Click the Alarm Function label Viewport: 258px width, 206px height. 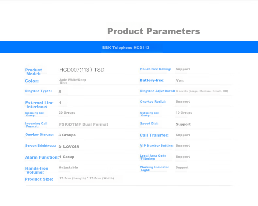(x=42, y=157)
